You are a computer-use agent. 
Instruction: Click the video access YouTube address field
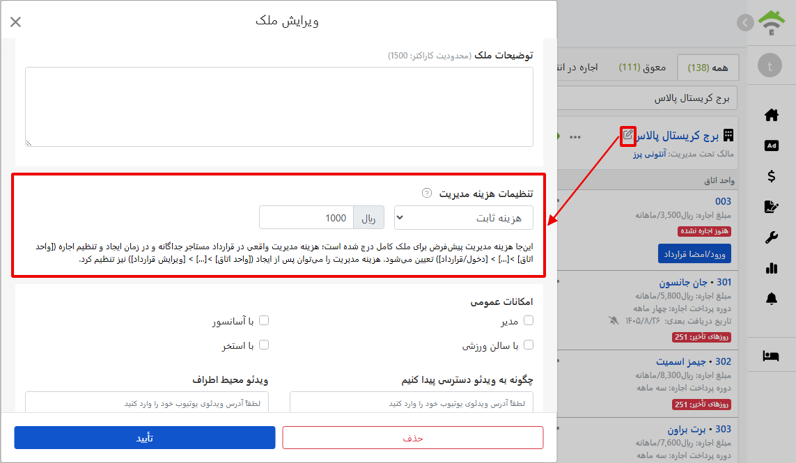[x=411, y=403]
